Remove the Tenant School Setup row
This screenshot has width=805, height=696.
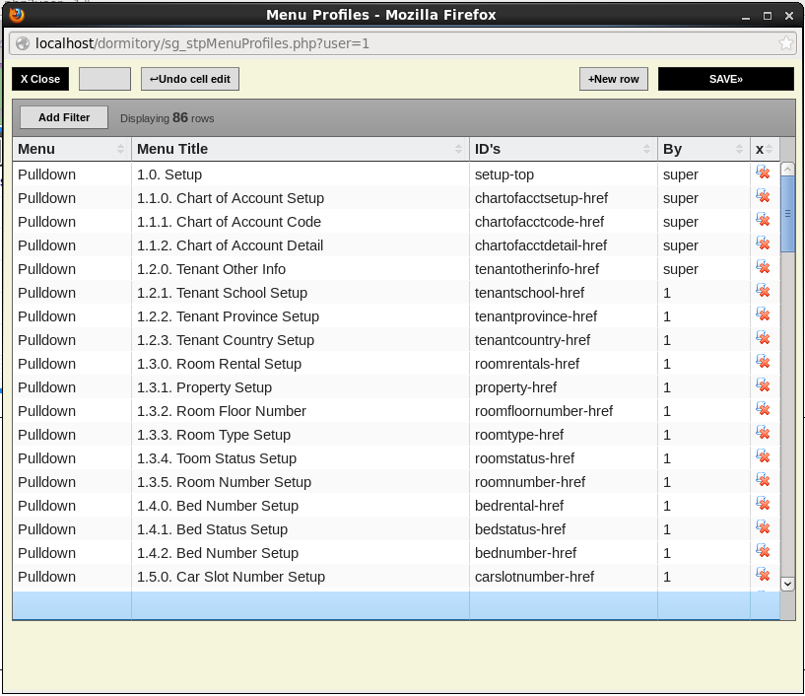coord(763,292)
